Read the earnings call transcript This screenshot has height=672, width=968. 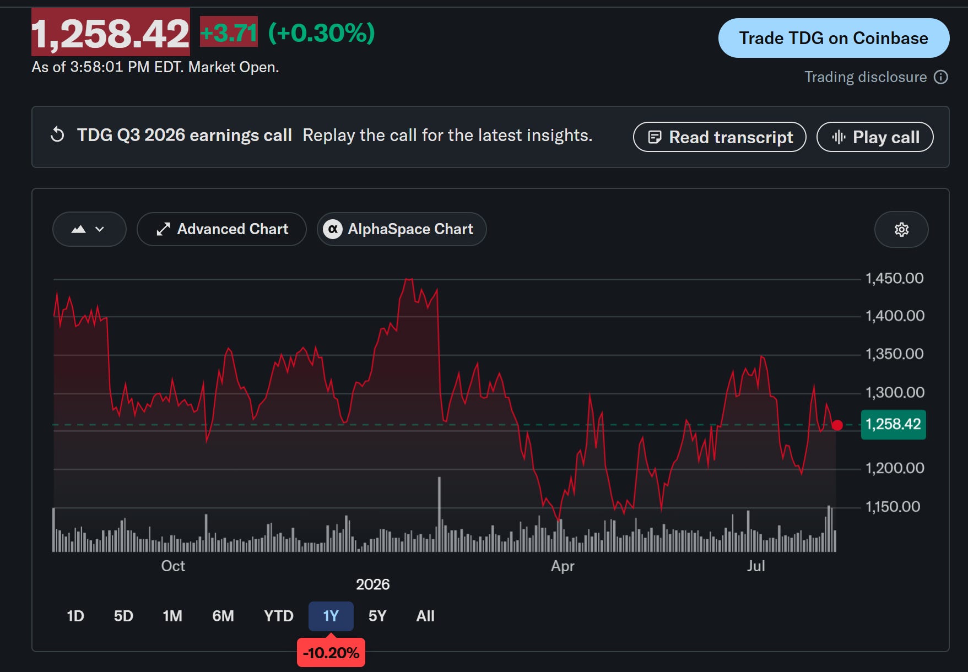[x=720, y=137]
